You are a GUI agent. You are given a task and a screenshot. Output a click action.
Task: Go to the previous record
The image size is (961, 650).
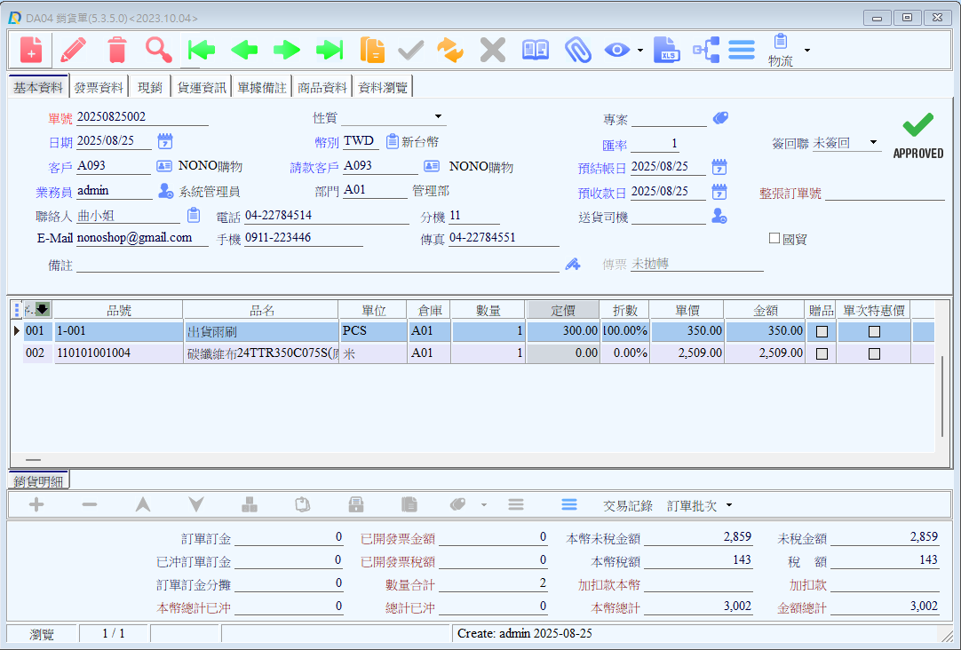(244, 50)
